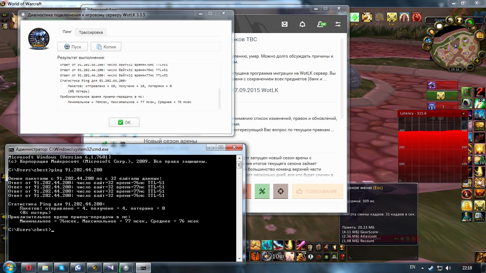Click the golden lion buff icon
The width and height of the screenshot is (486, 273).
pos(367,17)
